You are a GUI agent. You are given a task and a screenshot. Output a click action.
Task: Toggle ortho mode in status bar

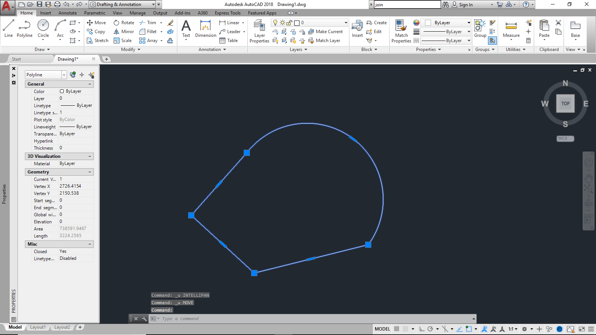click(422, 329)
